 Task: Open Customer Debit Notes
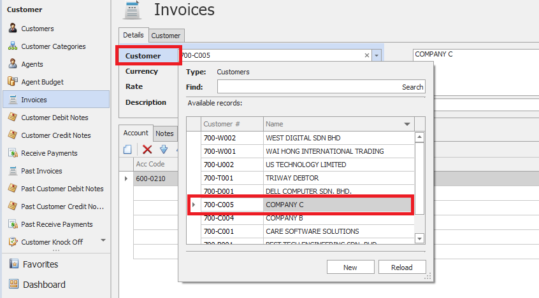54,118
